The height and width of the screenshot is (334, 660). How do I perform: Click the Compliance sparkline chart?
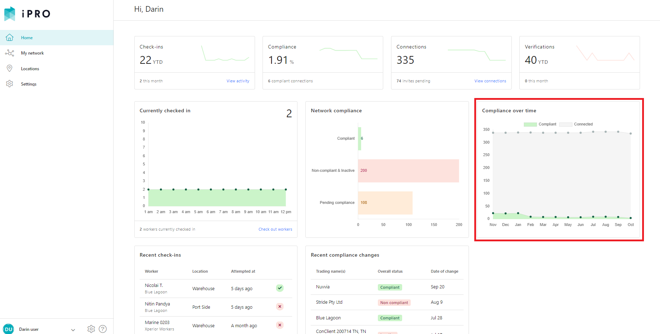tap(348, 53)
